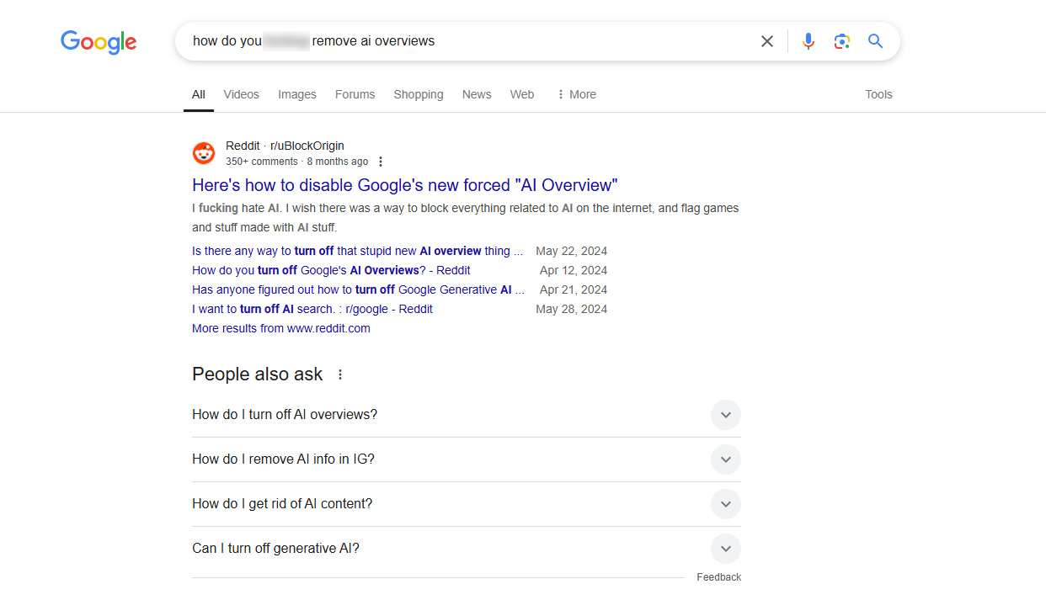Open the More search filters dropdown

pos(577,94)
